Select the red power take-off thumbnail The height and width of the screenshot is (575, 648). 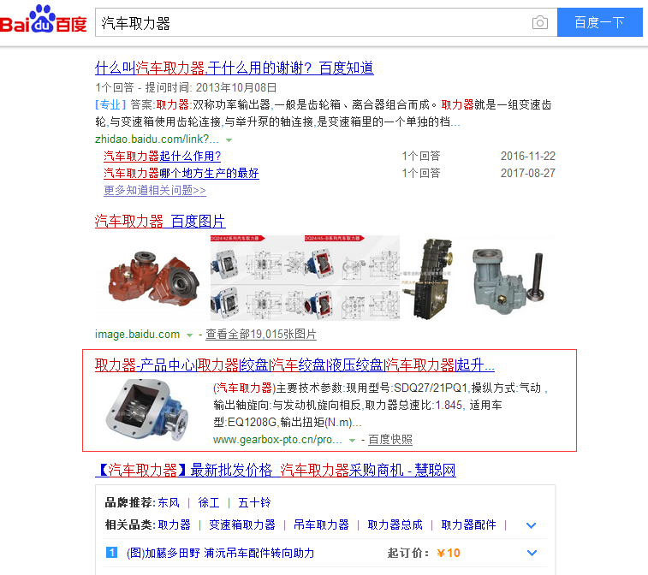pyautogui.click(x=153, y=278)
